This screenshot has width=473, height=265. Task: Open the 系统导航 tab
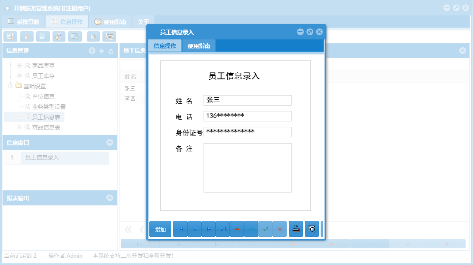tap(25, 21)
